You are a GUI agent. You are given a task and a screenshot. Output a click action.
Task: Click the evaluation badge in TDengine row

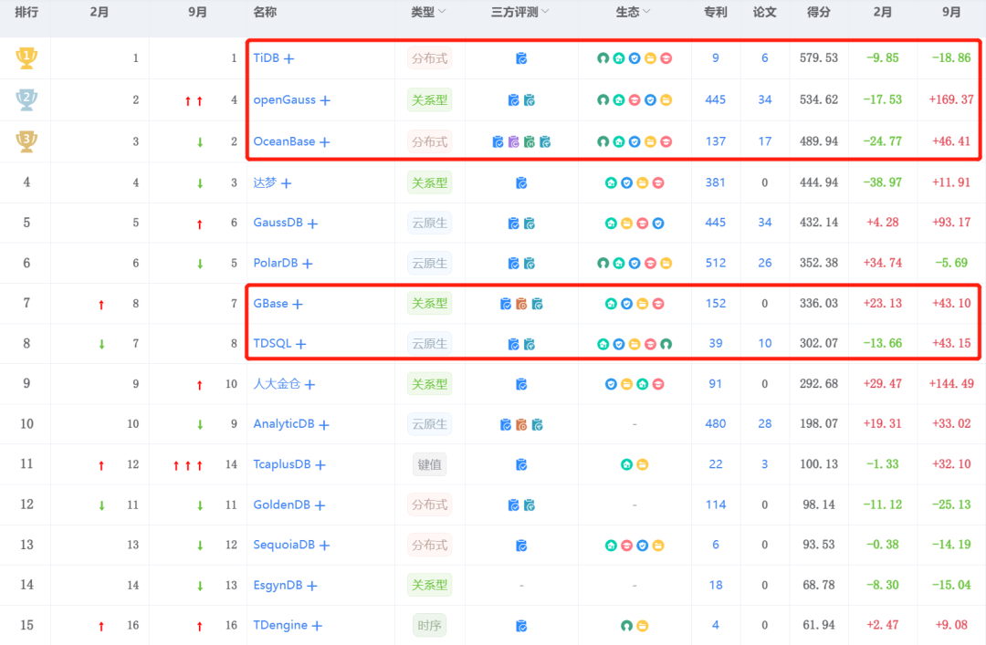(x=521, y=626)
